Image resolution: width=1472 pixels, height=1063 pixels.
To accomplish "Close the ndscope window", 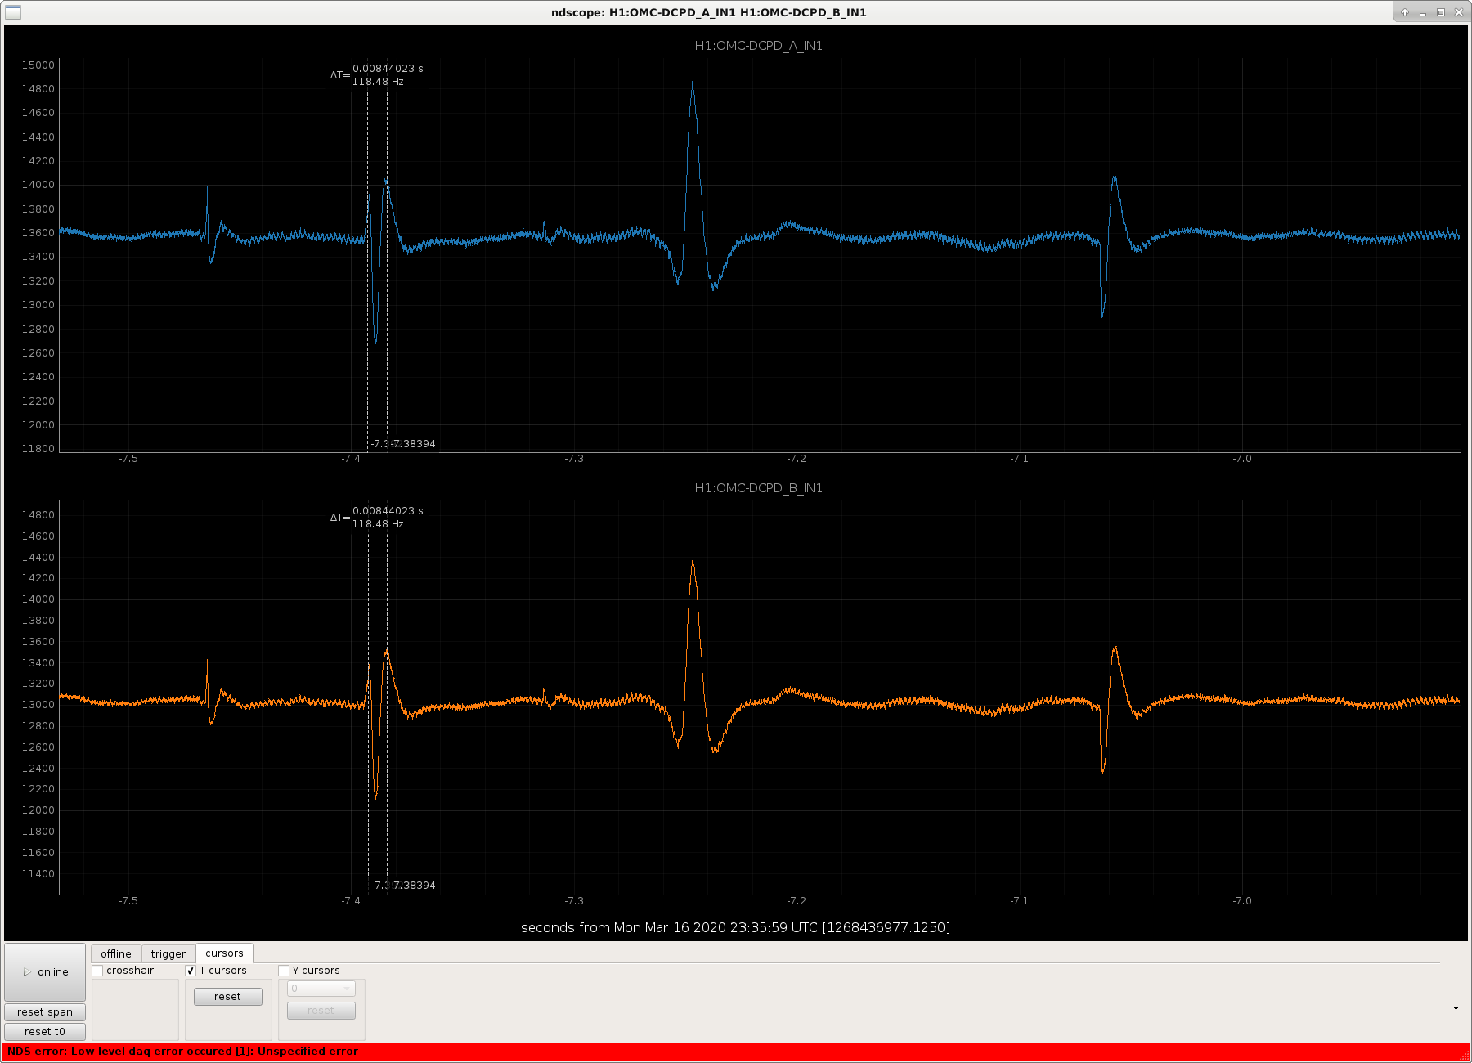I will 1458,12.
